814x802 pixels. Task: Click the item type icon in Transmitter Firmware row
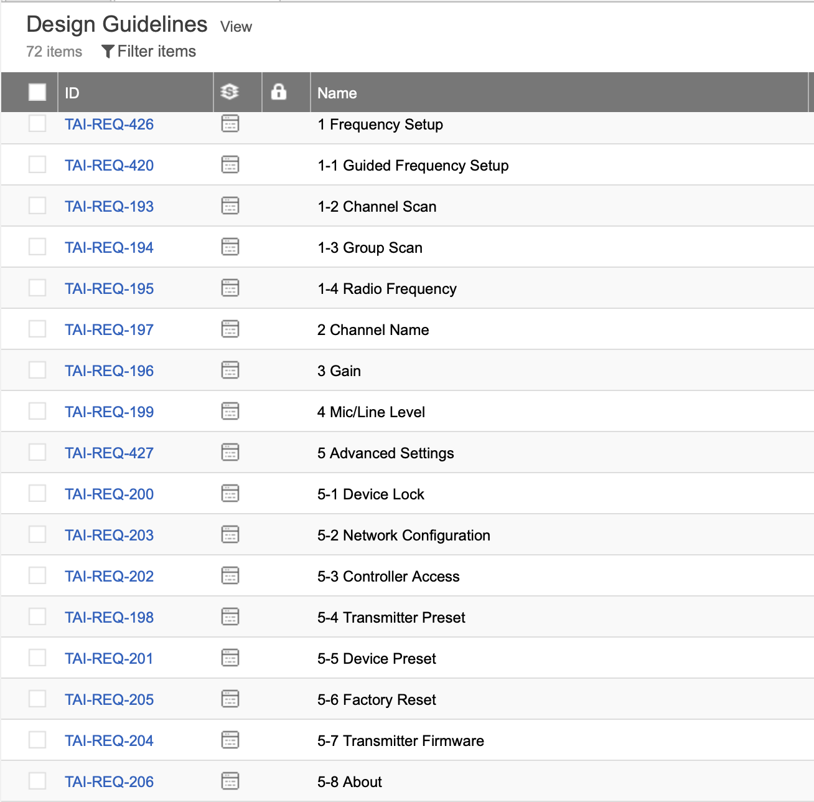point(230,740)
